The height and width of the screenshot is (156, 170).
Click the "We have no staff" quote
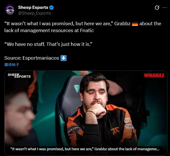click(x=48, y=44)
